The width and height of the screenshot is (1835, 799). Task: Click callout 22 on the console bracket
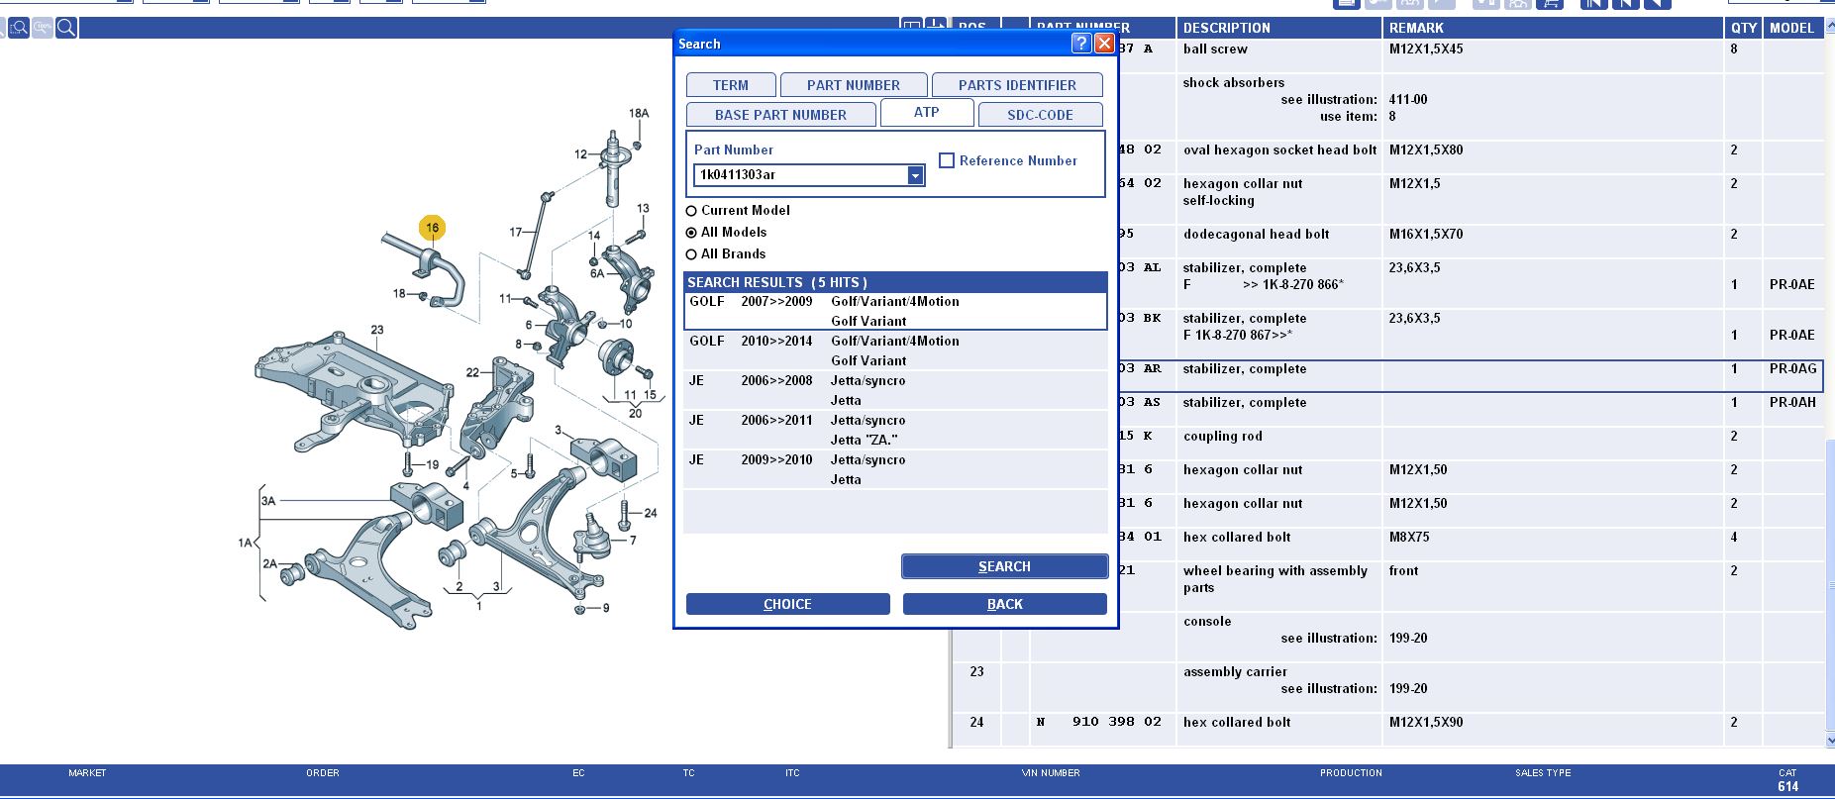(472, 372)
